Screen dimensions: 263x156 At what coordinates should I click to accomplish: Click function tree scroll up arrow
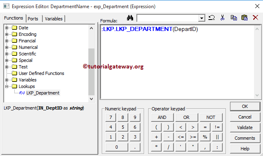tap(91, 28)
